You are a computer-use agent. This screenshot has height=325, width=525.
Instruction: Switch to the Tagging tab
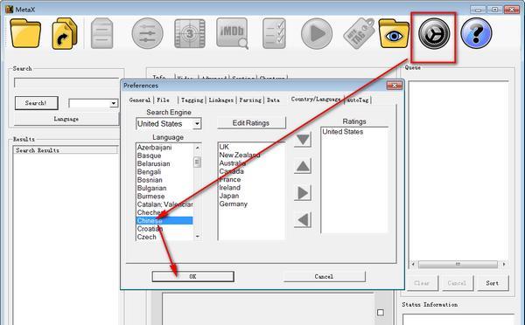pyautogui.click(x=192, y=100)
